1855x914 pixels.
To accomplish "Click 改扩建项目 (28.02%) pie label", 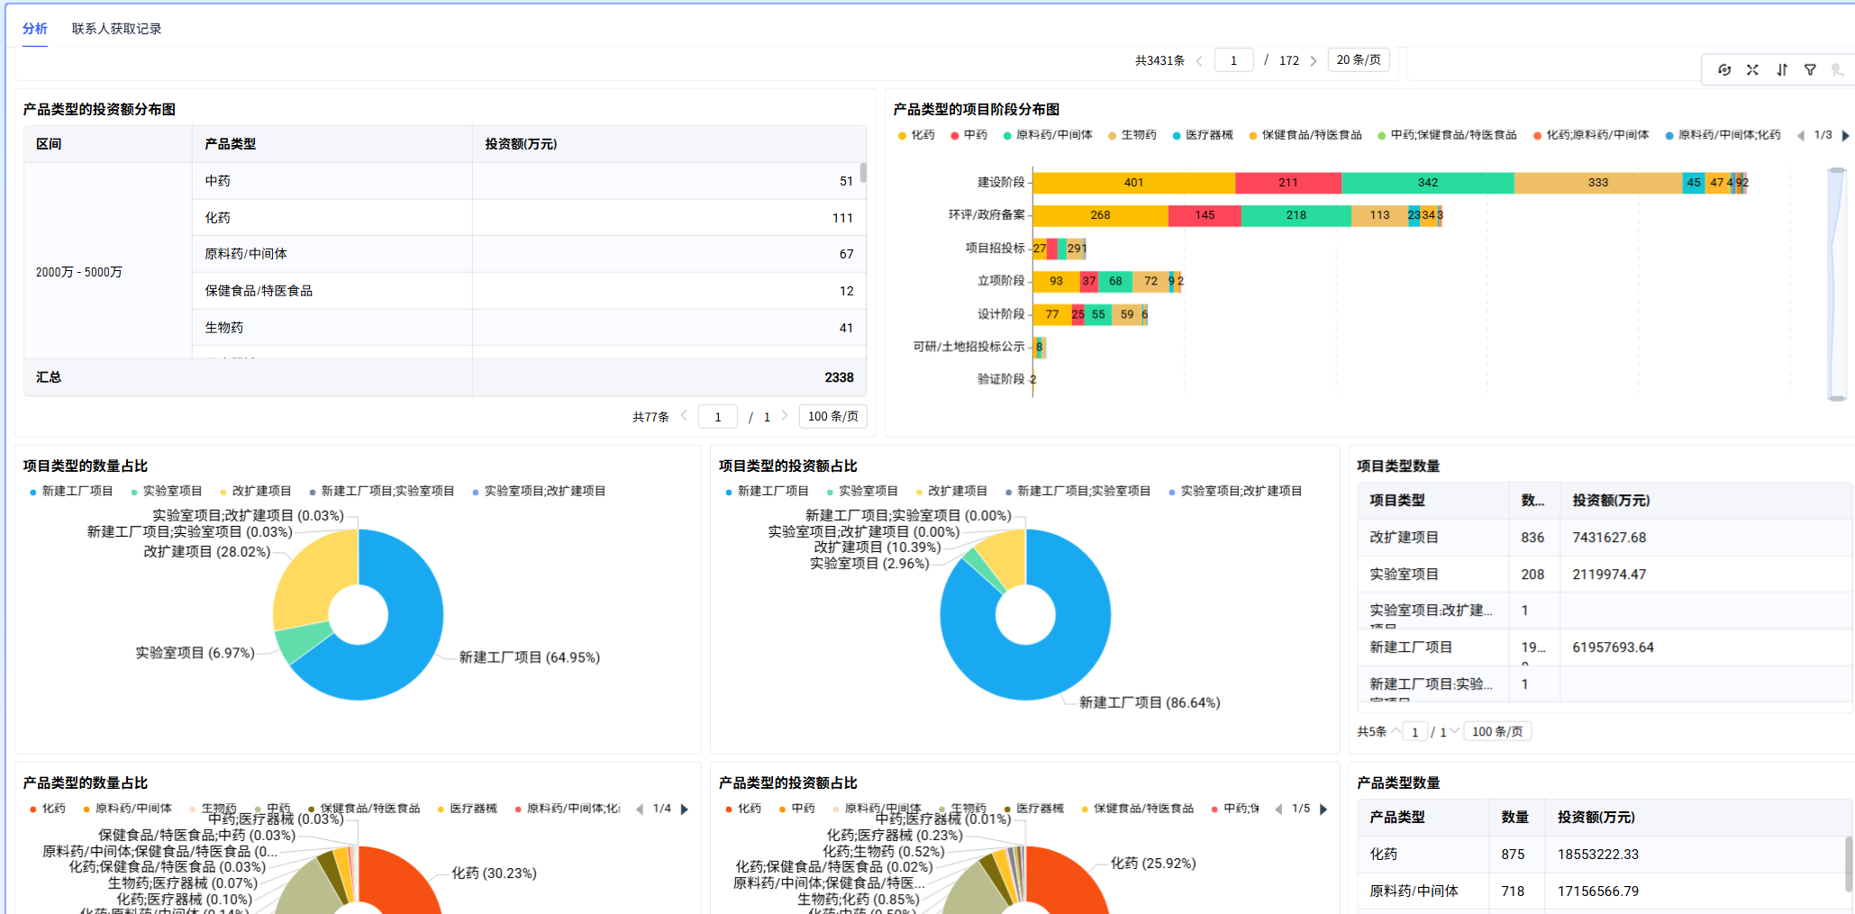I will coord(207,552).
